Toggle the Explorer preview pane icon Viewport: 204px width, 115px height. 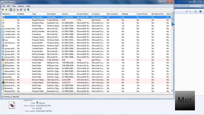coord(195,11)
